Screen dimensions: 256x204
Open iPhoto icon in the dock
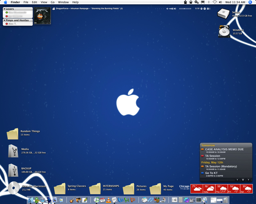(78, 200)
